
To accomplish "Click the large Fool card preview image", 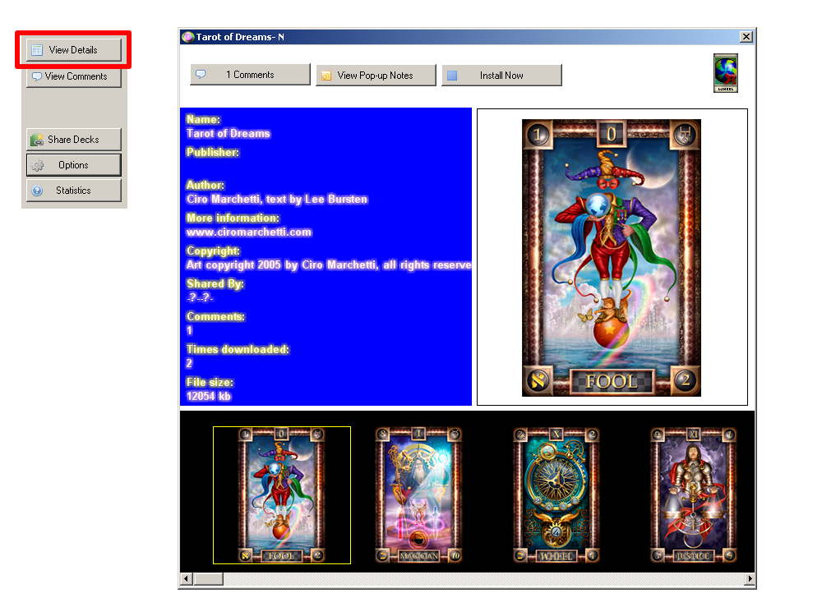I will tap(612, 258).
